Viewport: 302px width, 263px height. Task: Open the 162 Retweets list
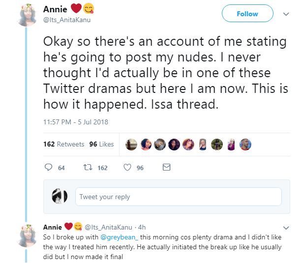point(57,144)
